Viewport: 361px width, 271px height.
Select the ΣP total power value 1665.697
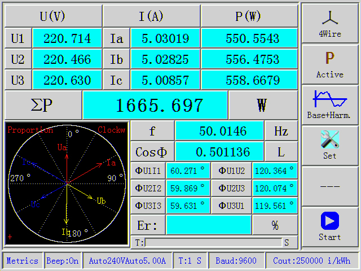pyautogui.click(x=155, y=105)
